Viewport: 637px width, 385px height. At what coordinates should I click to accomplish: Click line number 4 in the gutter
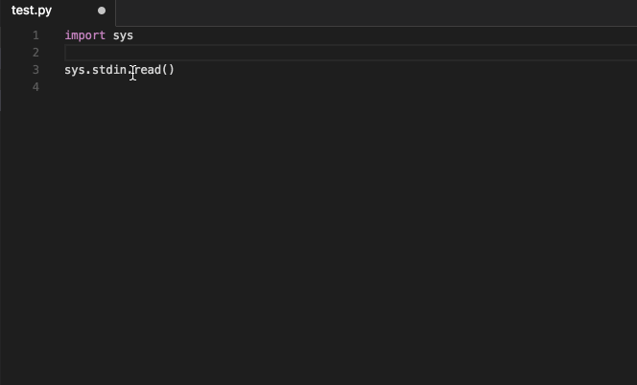coord(35,87)
